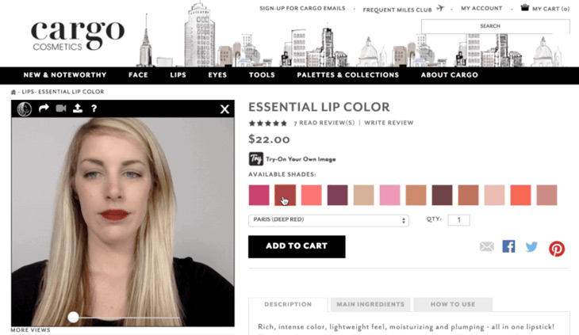The image size is (579, 335).
Task: Open Frequent Miles Club link
Action: (397, 10)
